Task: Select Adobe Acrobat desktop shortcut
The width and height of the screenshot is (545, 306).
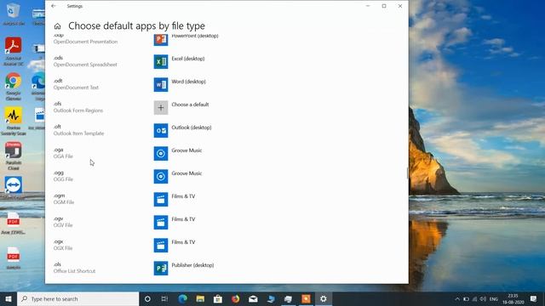Action: (x=14, y=51)
